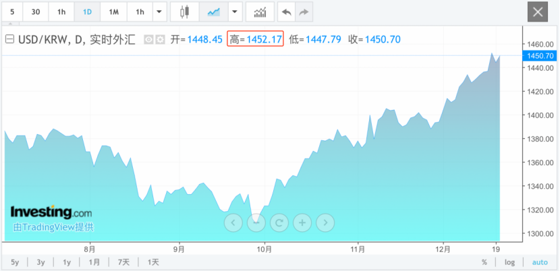
Task: Close the chart with the X button
Action: pos(538,12)
